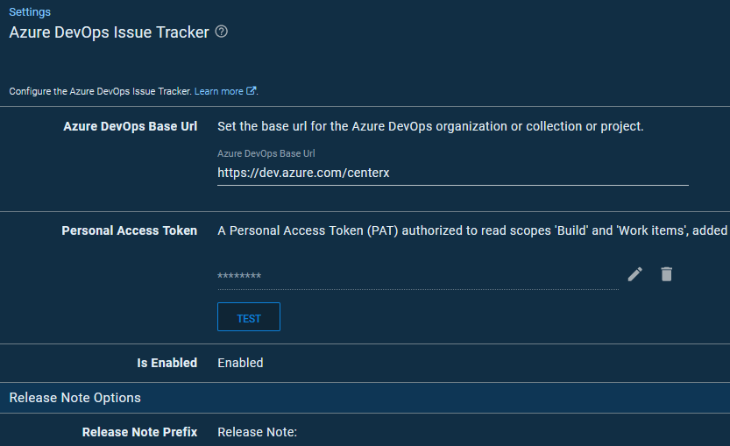Click the Azure DevOps Issue Tracker title

[x=109, y=32]
